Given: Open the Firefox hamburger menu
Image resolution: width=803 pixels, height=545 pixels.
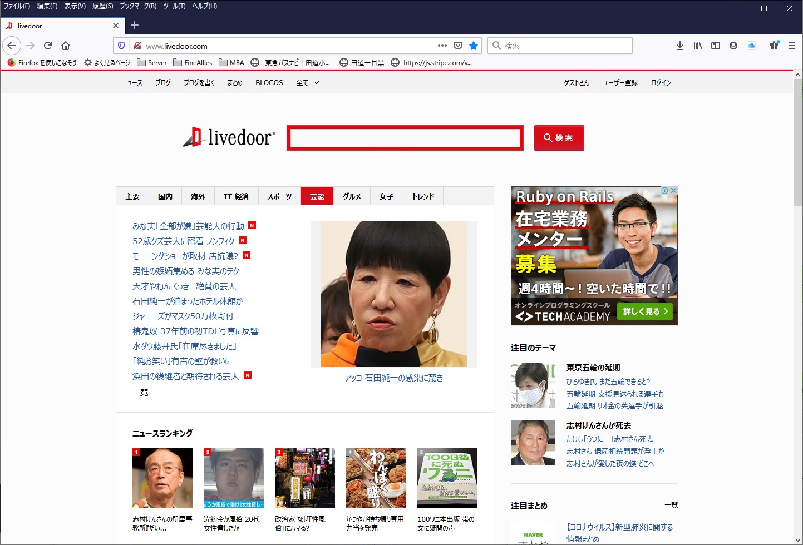Looking at the screenshot, I should (792, 46).
